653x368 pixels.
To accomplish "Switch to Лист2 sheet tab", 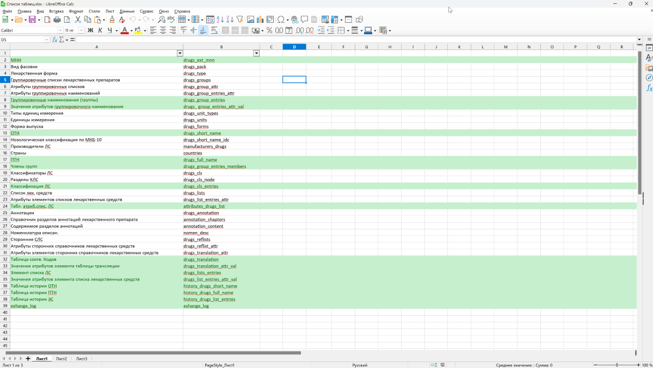I will coord(61,359).
